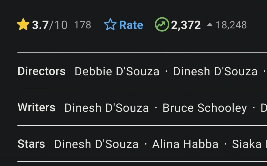Open director Debbie D'Souza's page

click(117, 72)
